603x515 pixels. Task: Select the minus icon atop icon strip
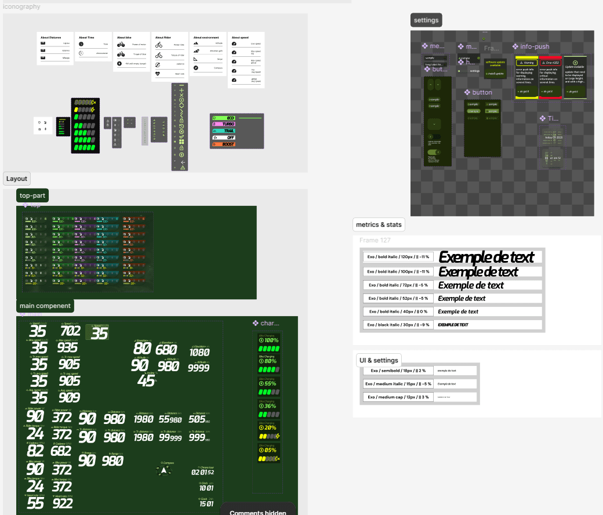click(x=181, y=85)
